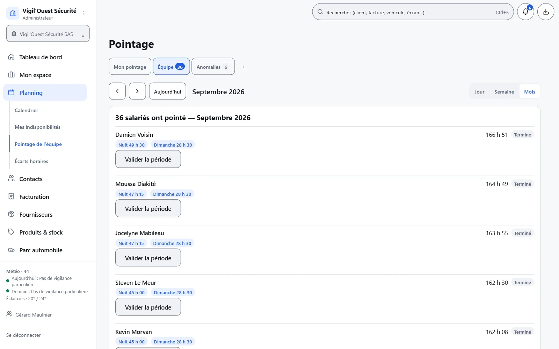Image resolution: width=559 pixels, height=349 pixels.
Task: Click Damien Voisin's Nuit 49 h 30 tag
Action: pos(131,145)
